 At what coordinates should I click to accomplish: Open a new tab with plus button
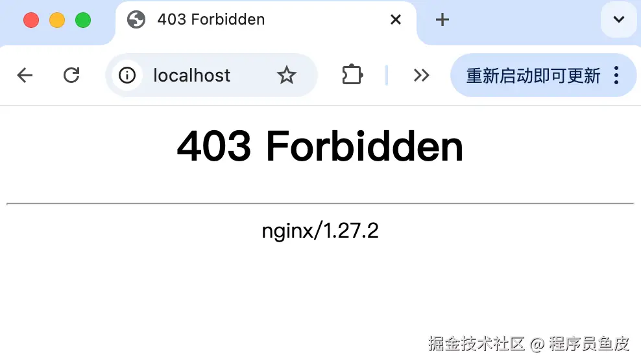pyautogui.click(x=442, y=19)
